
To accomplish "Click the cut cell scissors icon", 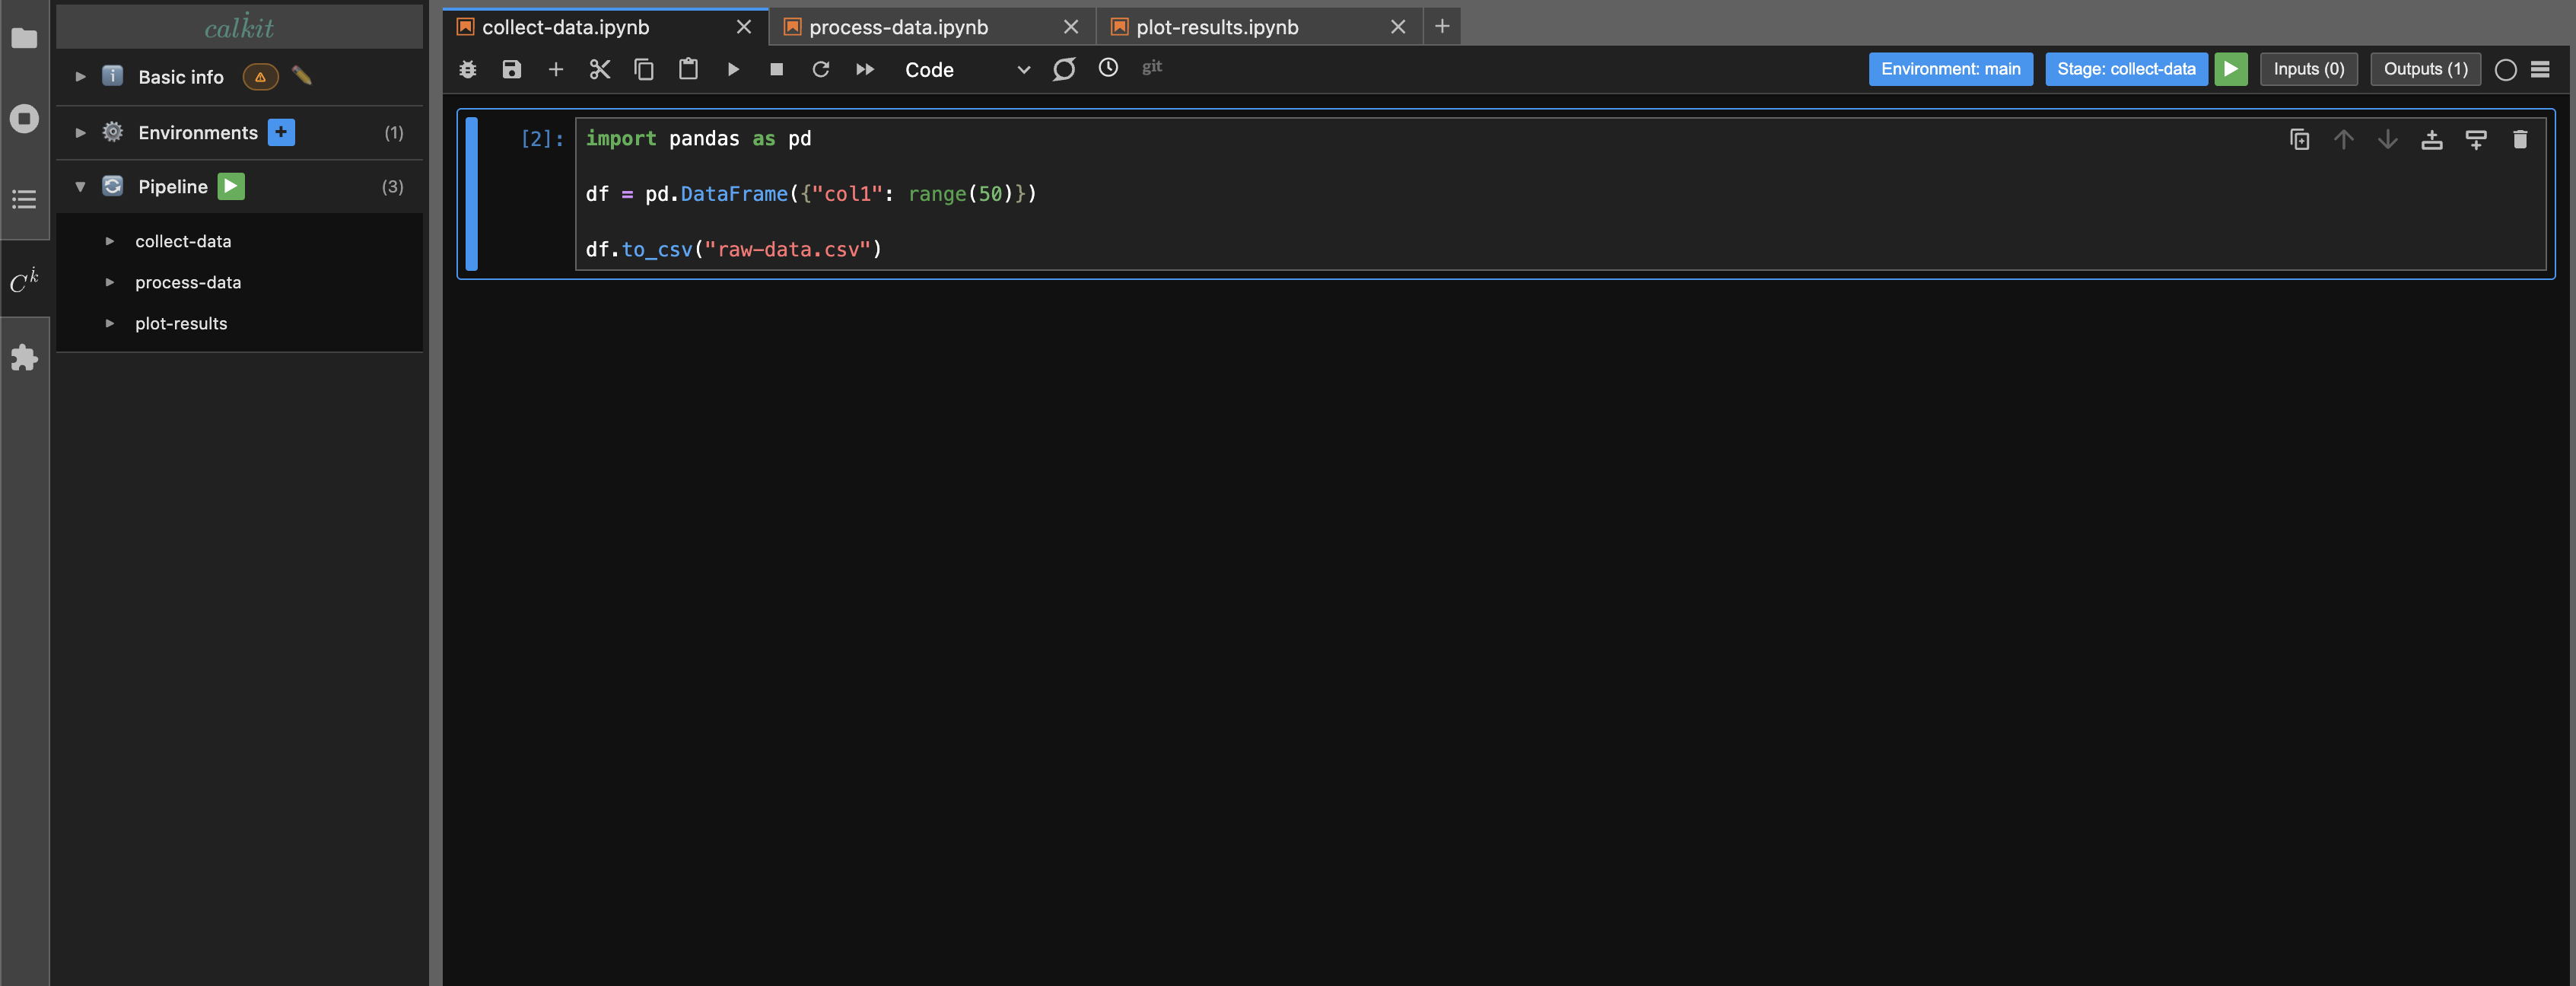I will (599, 69).
